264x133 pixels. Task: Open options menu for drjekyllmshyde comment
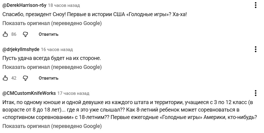click(x=256, y=49)
